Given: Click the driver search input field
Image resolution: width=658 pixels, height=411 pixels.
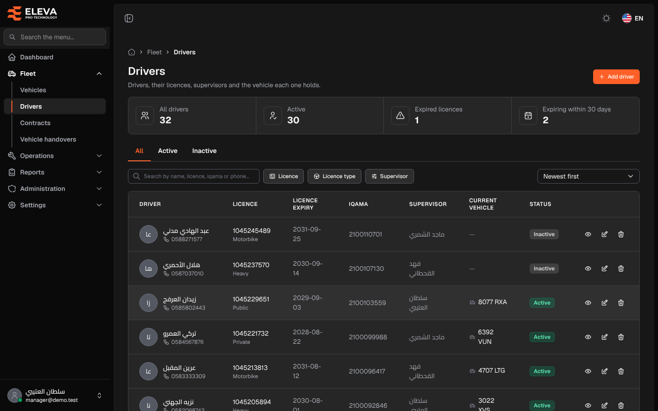Looking at the screenshot, I should 194,176.
